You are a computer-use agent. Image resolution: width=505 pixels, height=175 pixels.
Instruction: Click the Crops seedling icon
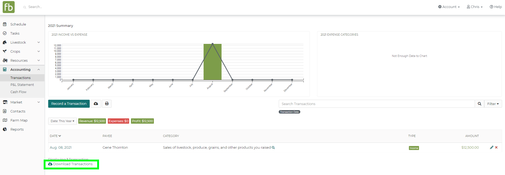(x=5, y=51)
